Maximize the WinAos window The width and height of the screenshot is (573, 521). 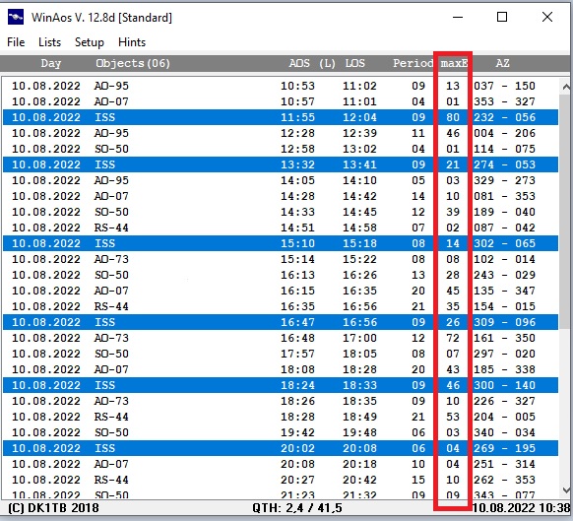502,17
